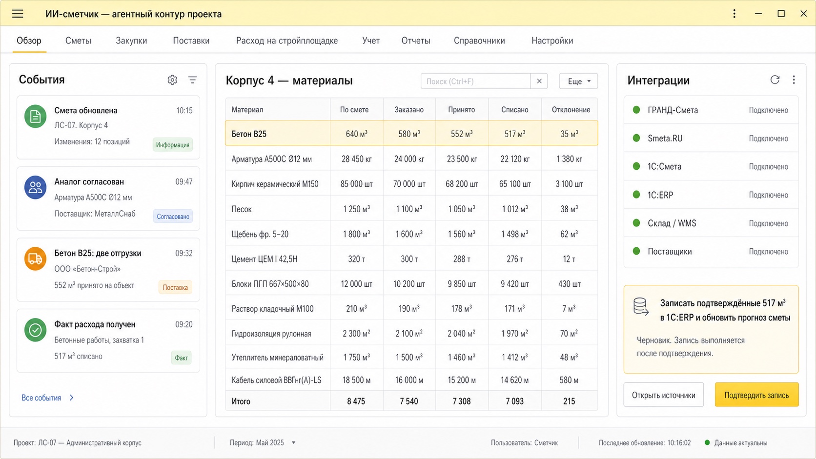Select the Утеплитель минераловатный row
The image size is (816, 459).
tap(411, 358)
